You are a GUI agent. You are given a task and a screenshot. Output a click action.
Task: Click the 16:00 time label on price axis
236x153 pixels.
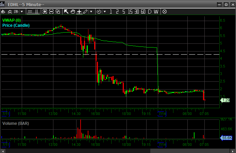click(96, 114)
